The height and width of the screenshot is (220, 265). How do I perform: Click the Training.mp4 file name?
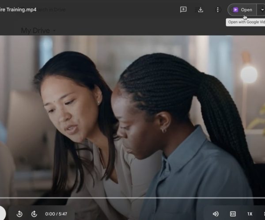point(18,10)
